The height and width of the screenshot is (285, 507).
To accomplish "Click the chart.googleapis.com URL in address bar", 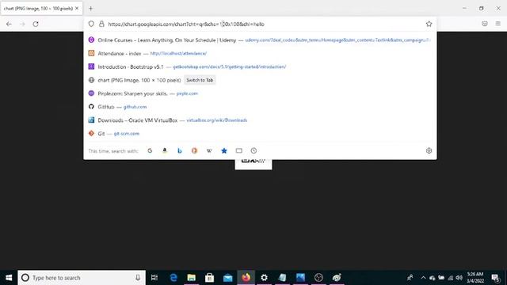I will [x=186, y=25].
